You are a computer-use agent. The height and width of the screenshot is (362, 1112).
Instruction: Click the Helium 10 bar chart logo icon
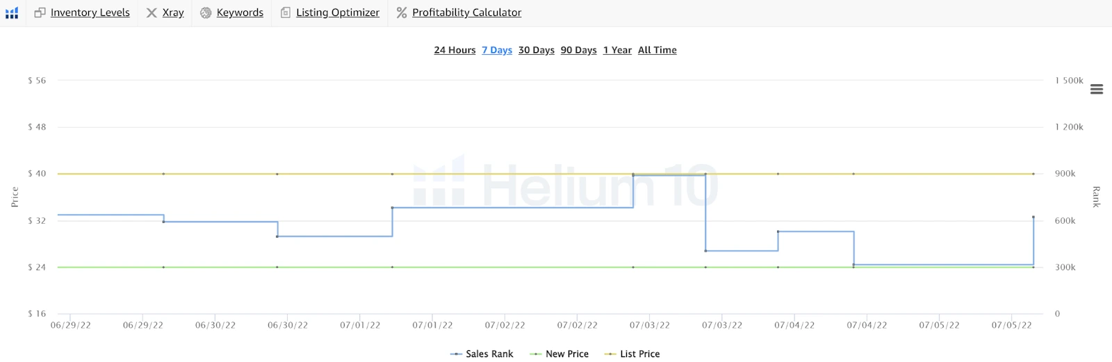[x=12, y=13]
